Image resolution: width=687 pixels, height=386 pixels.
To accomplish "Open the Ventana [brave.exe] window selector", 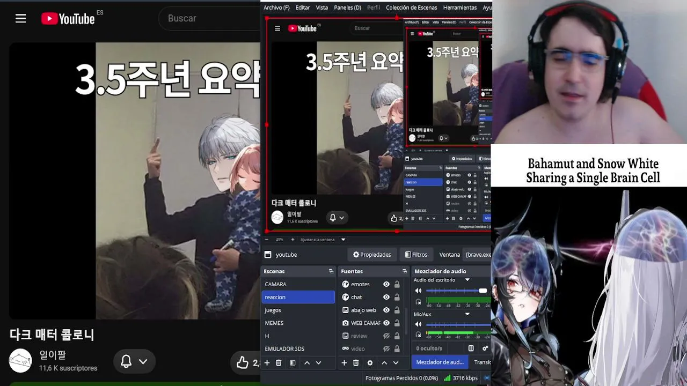I will pyautogui.click(x=478, y=255).
